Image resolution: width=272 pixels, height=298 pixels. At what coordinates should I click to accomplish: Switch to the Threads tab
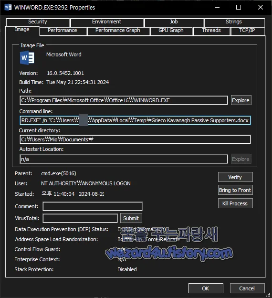[211, 31]
